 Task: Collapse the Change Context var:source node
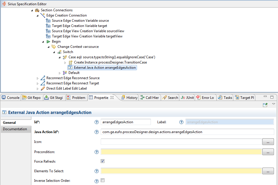48,47
